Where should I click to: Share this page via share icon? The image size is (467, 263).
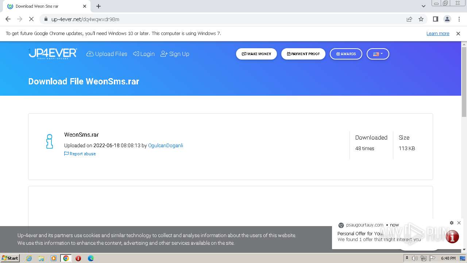click(409, 19)
